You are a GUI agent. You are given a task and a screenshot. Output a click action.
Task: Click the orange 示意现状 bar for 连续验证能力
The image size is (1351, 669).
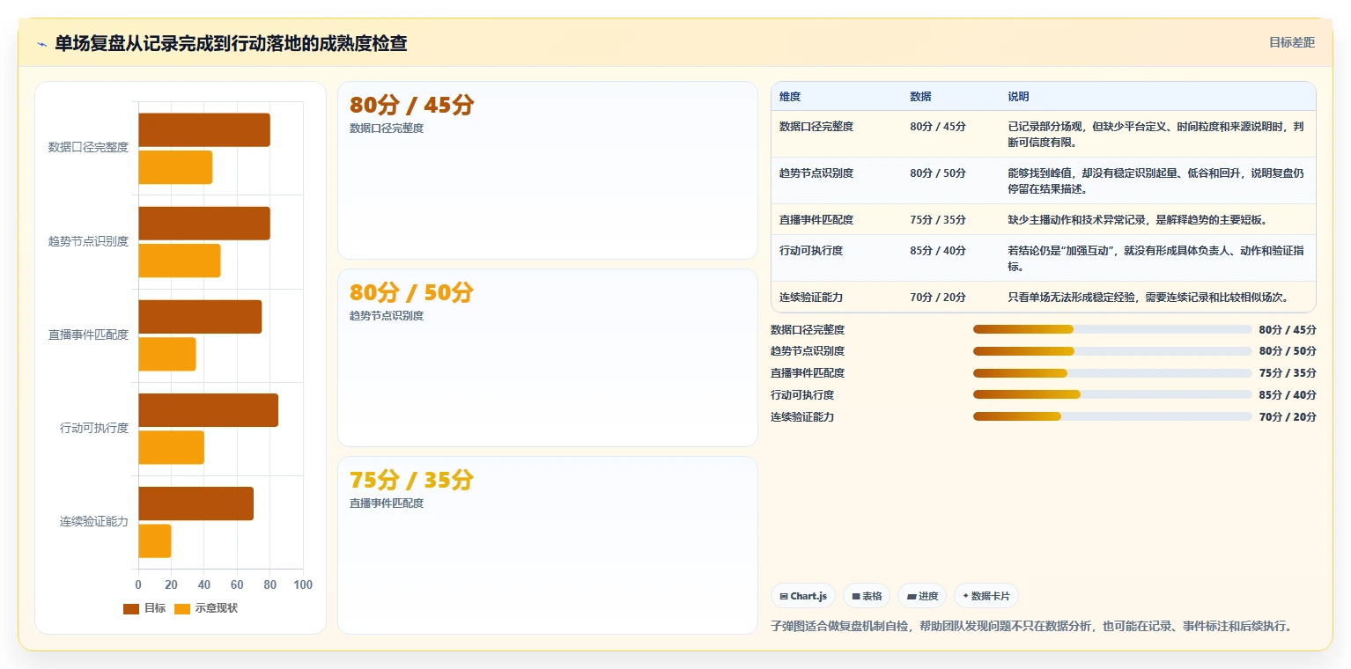click(155, 540)
